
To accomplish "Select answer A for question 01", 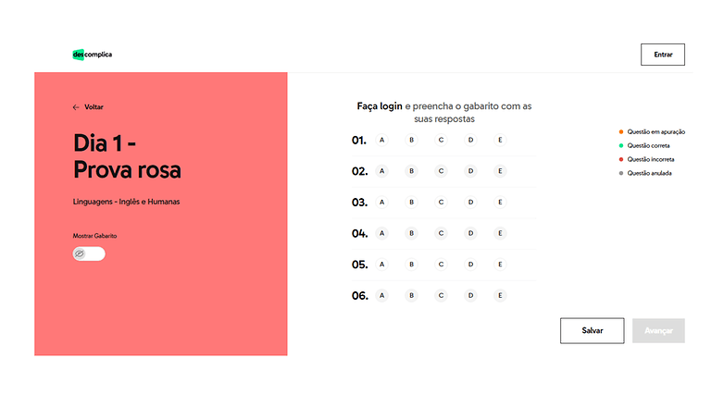I will coord(381,140).
